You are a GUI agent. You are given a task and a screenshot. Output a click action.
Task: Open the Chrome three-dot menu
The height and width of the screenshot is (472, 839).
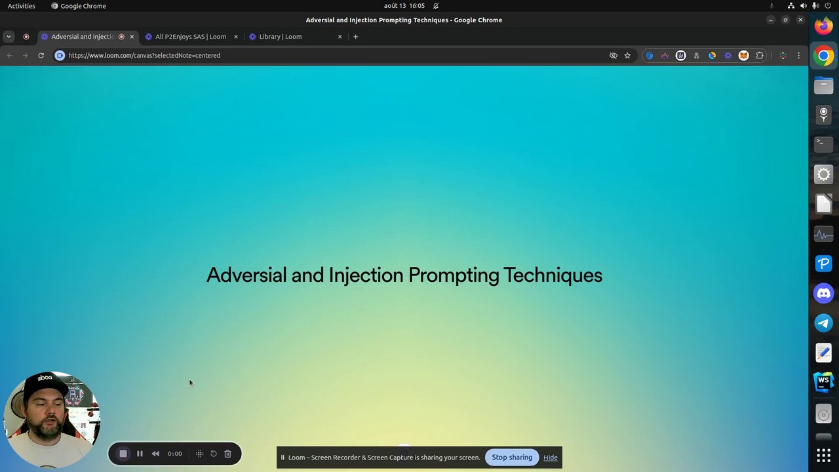coord(798,56)
